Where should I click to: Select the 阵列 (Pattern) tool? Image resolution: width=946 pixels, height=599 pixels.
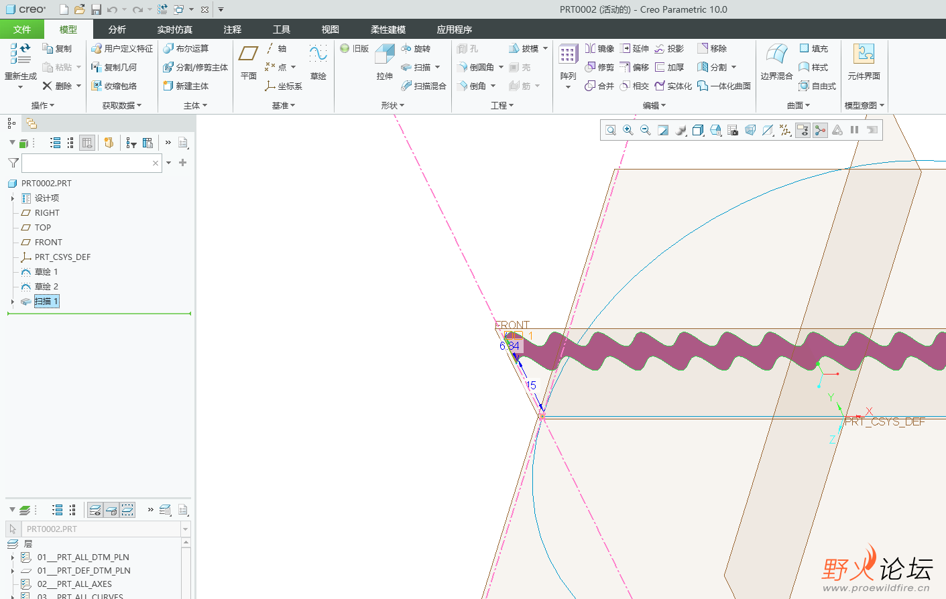pos(568,61)
